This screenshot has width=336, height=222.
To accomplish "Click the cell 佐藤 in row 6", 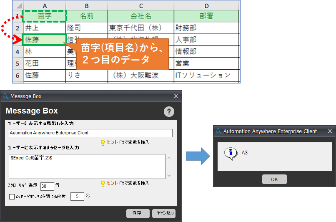I will (x=44, y=75).
